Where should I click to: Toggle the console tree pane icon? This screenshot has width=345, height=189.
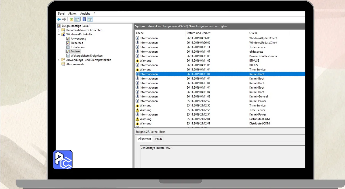click(77, 19)
